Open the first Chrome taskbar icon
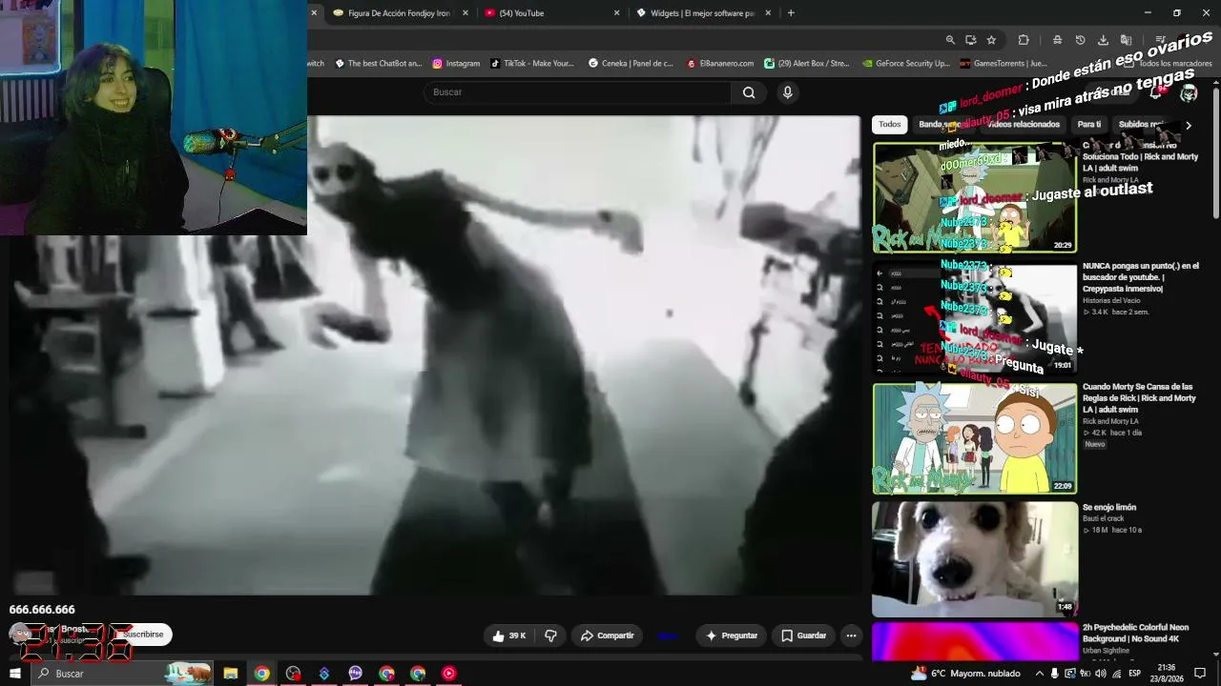This screenshot has height=686, width=1221. [x=261, y=674]
